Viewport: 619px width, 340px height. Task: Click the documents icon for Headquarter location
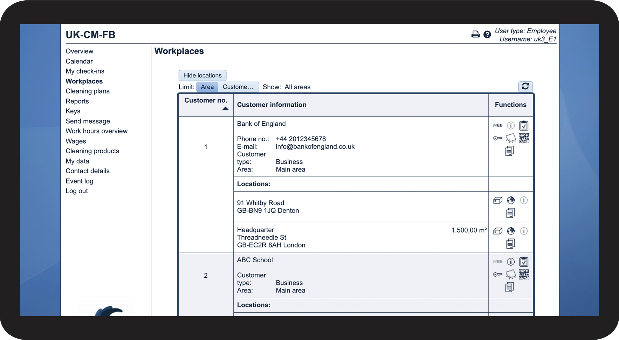(510, 244)
